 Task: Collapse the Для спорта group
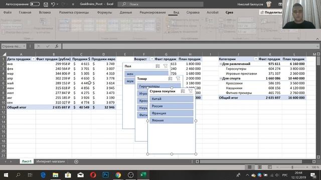[x=221, y=78]
